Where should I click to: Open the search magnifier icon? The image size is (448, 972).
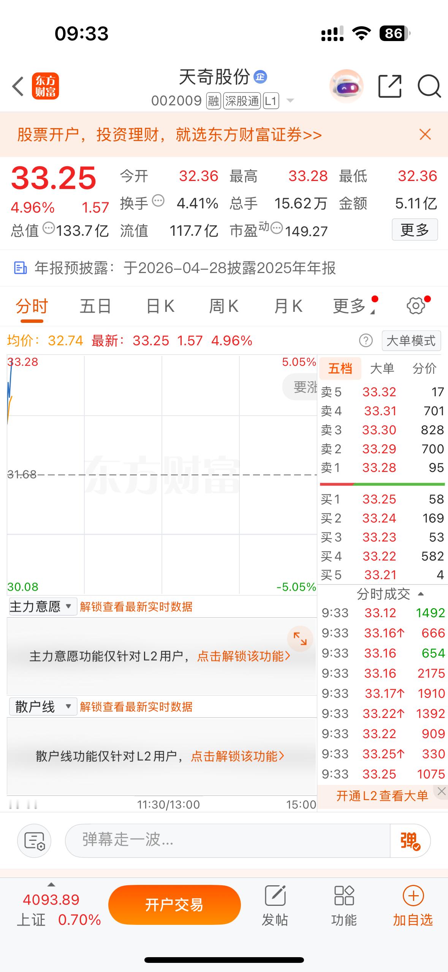(x=429, y=86)
